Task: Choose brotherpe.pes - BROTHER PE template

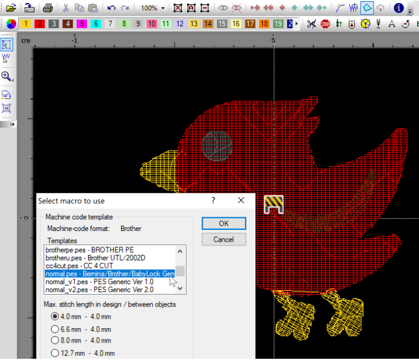Action: click(x=110, y=250)
